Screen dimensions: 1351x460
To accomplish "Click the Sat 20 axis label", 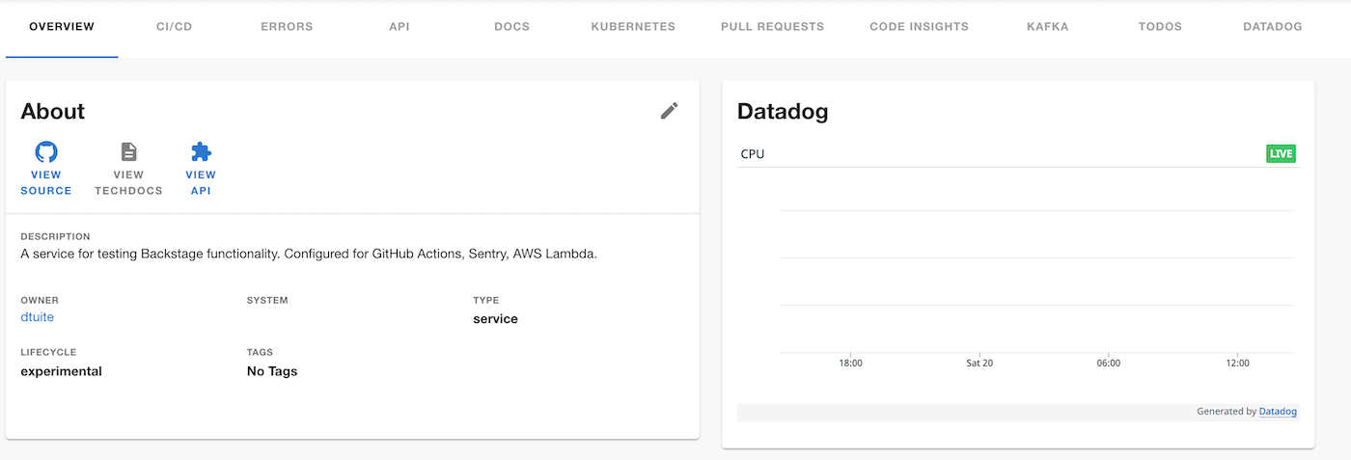I will [979, 364].
